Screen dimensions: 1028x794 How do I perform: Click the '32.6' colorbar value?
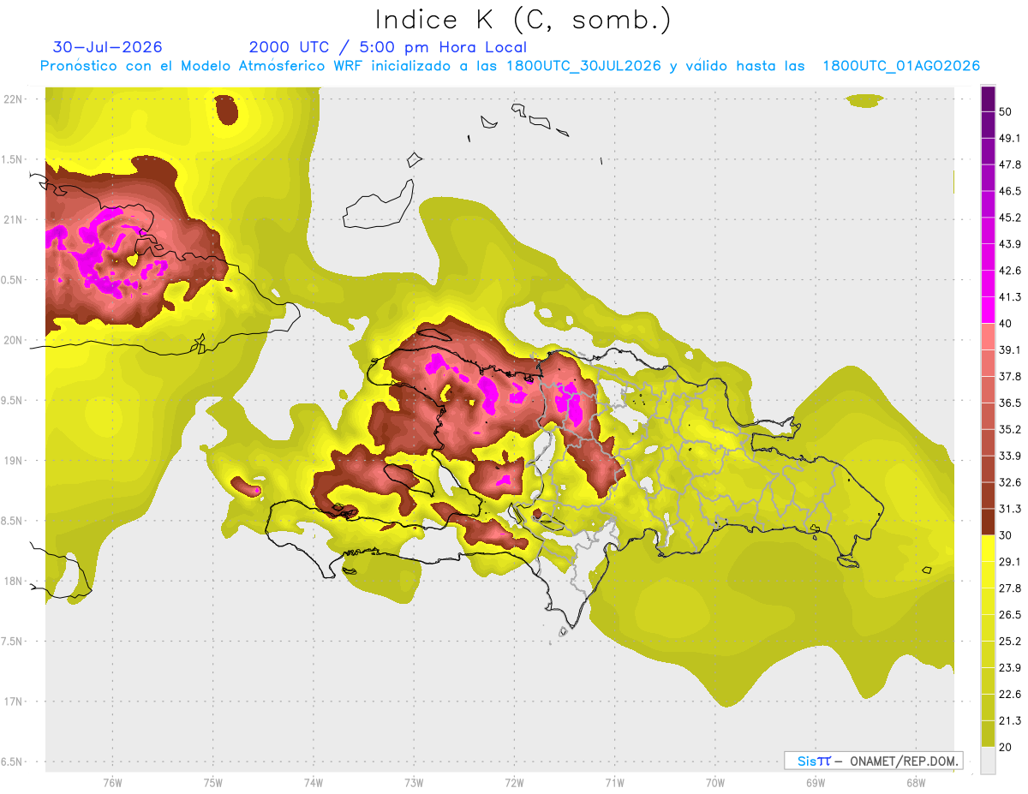[x=1010, y=482]
